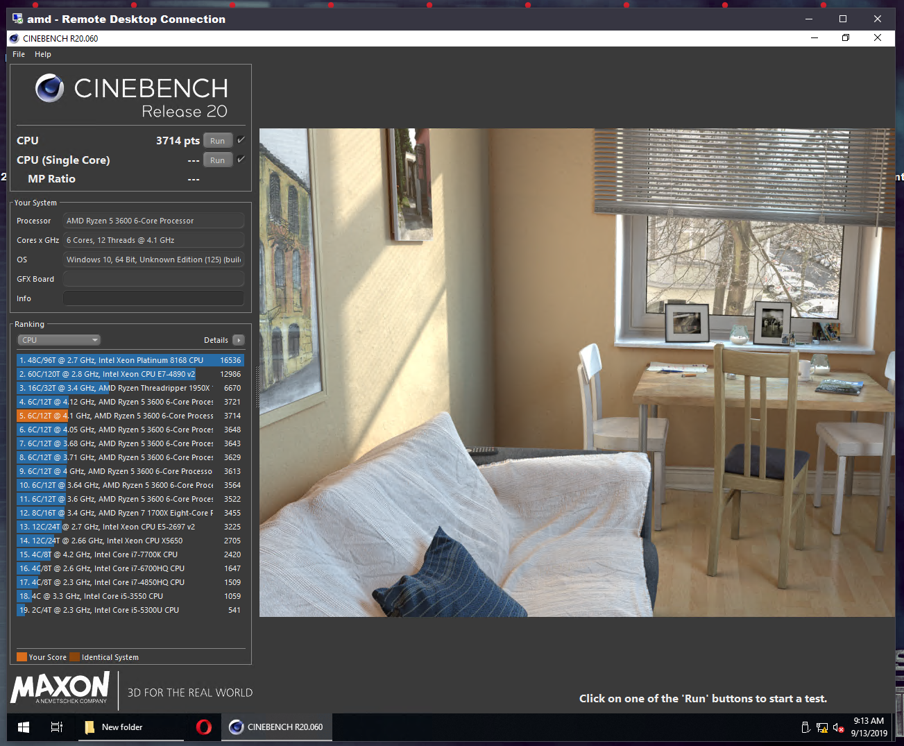Screen dimensions: 904x746
Task: Open the File menu
Action: 19,54
